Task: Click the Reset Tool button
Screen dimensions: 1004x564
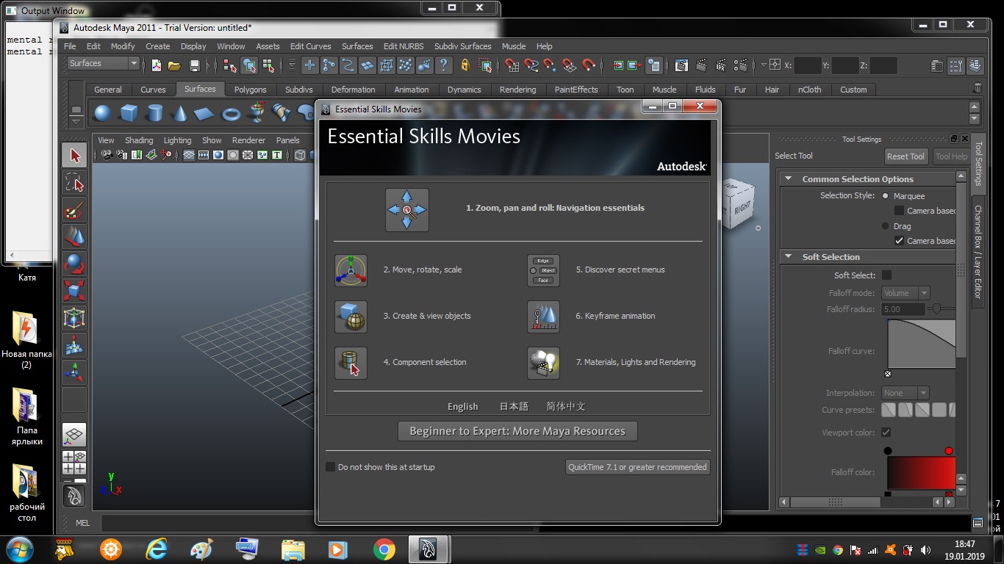Action: point(906,156)
